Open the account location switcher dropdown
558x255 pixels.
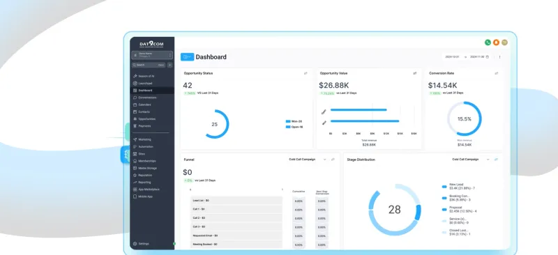click(152, 55)
